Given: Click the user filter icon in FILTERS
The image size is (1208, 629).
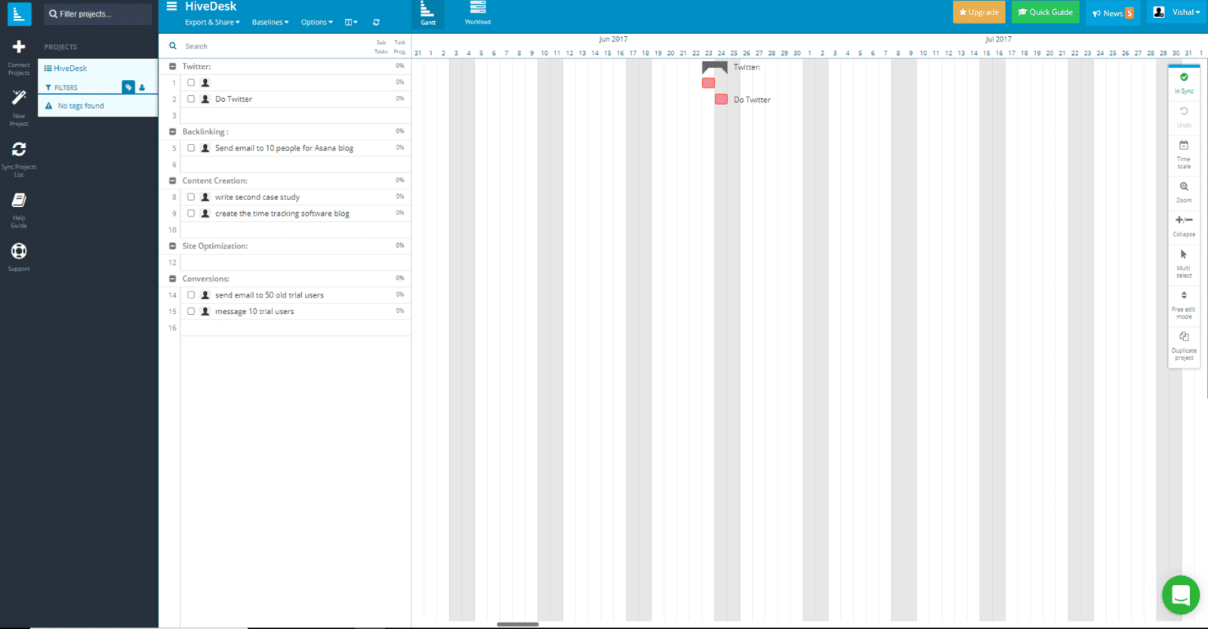Looking at the screenshot, I should (142, 88).
